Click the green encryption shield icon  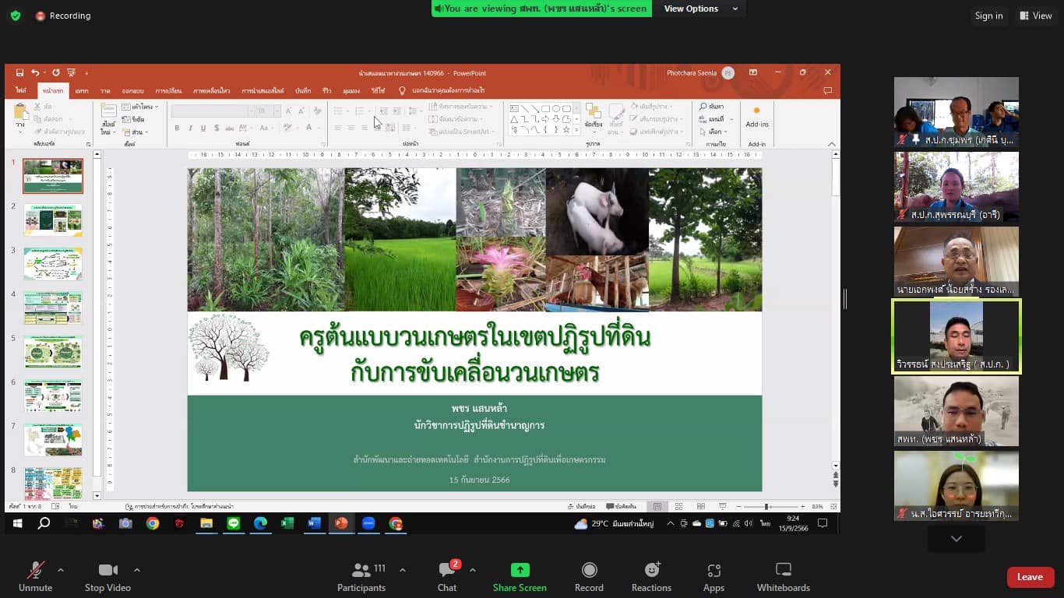pyautogui.click(x=15, y=16)
